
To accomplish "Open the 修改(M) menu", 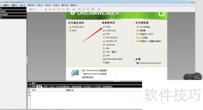I will coord(31,5).
